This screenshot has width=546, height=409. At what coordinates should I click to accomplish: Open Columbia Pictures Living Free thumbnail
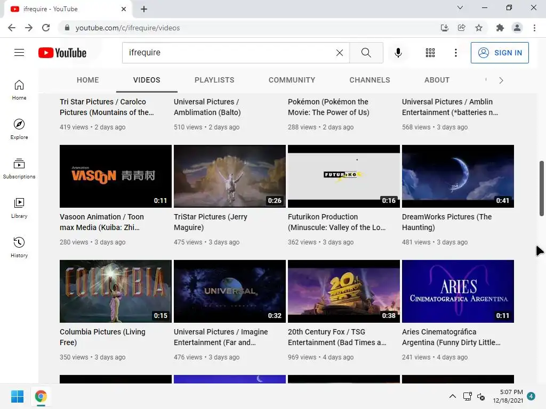click(116, 291)
